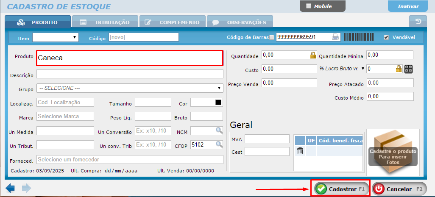Viewport: 435px width, 197px height.
Task: Switch to the Tributação tab
Action: 105,22
